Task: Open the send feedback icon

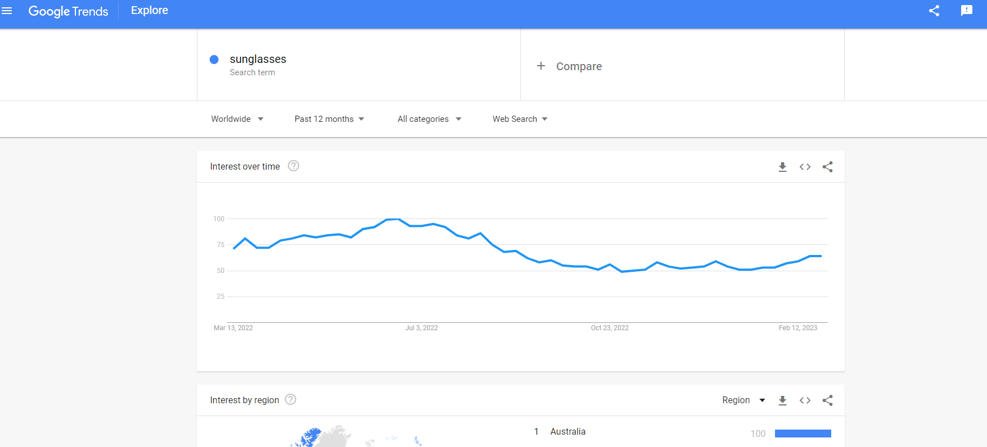Action: [967, 11]
